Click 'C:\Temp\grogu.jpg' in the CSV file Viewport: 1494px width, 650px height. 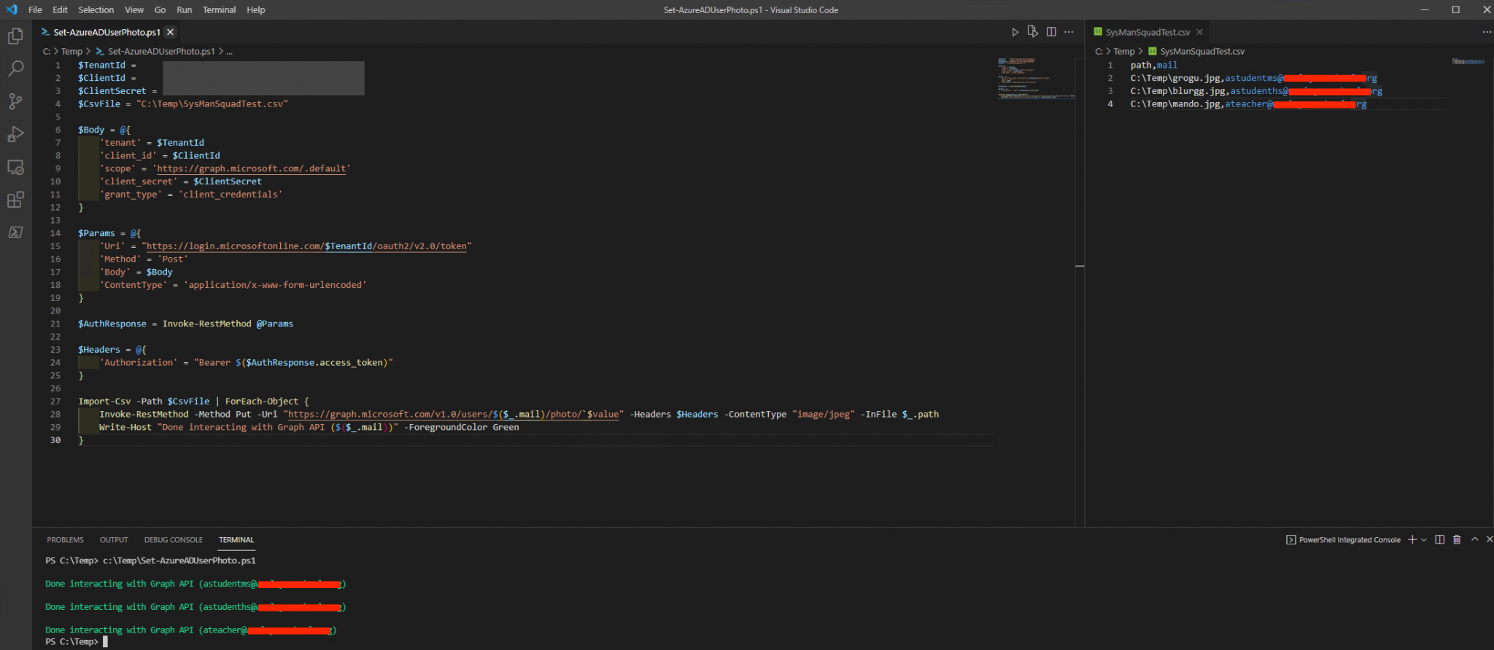pos(1175,78)
